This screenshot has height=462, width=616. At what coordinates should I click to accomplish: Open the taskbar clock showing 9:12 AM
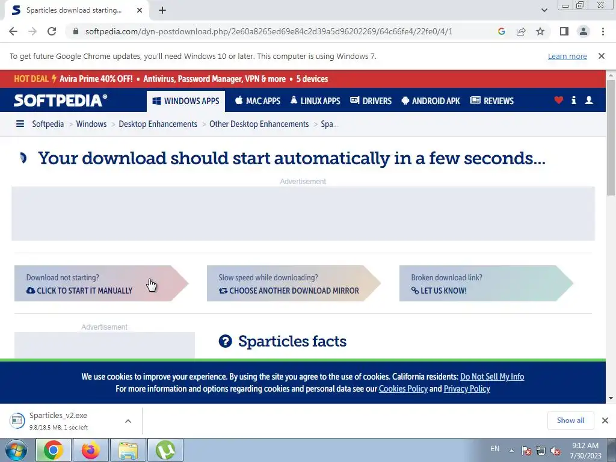pos(585,451)
